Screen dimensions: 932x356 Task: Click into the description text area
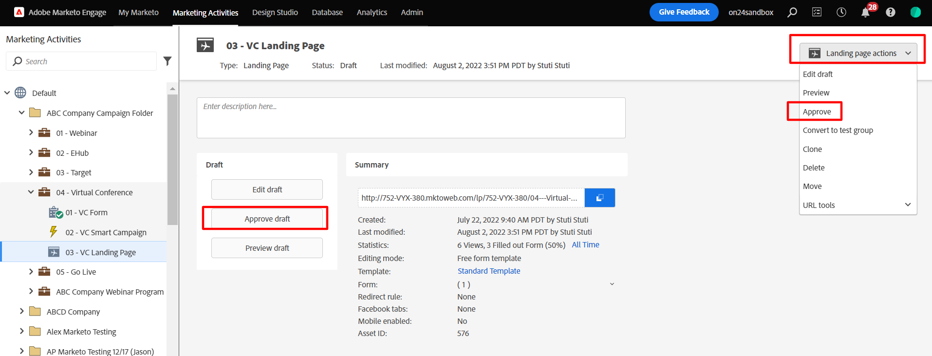click(x=411, y=118)
